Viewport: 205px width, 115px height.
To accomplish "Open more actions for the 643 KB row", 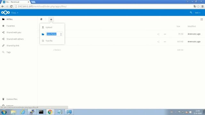I will pyautogui.click(x=165, y=42).
